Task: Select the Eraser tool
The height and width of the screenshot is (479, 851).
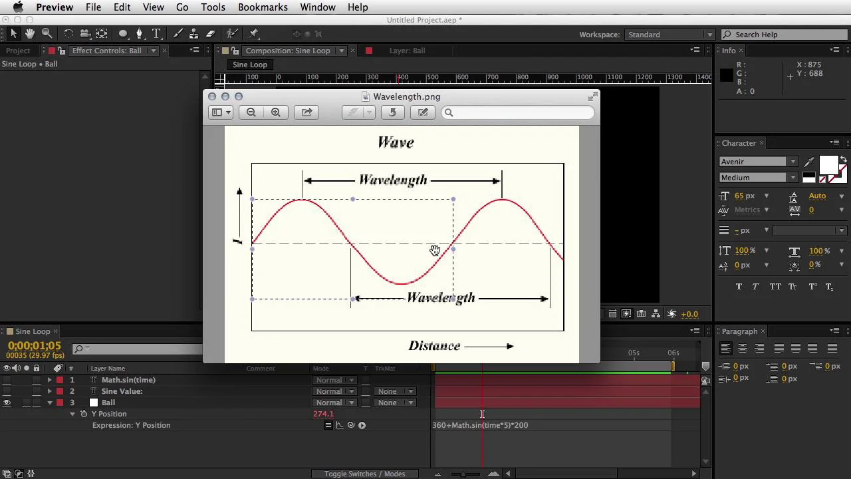Action: [x=211, y=33]
